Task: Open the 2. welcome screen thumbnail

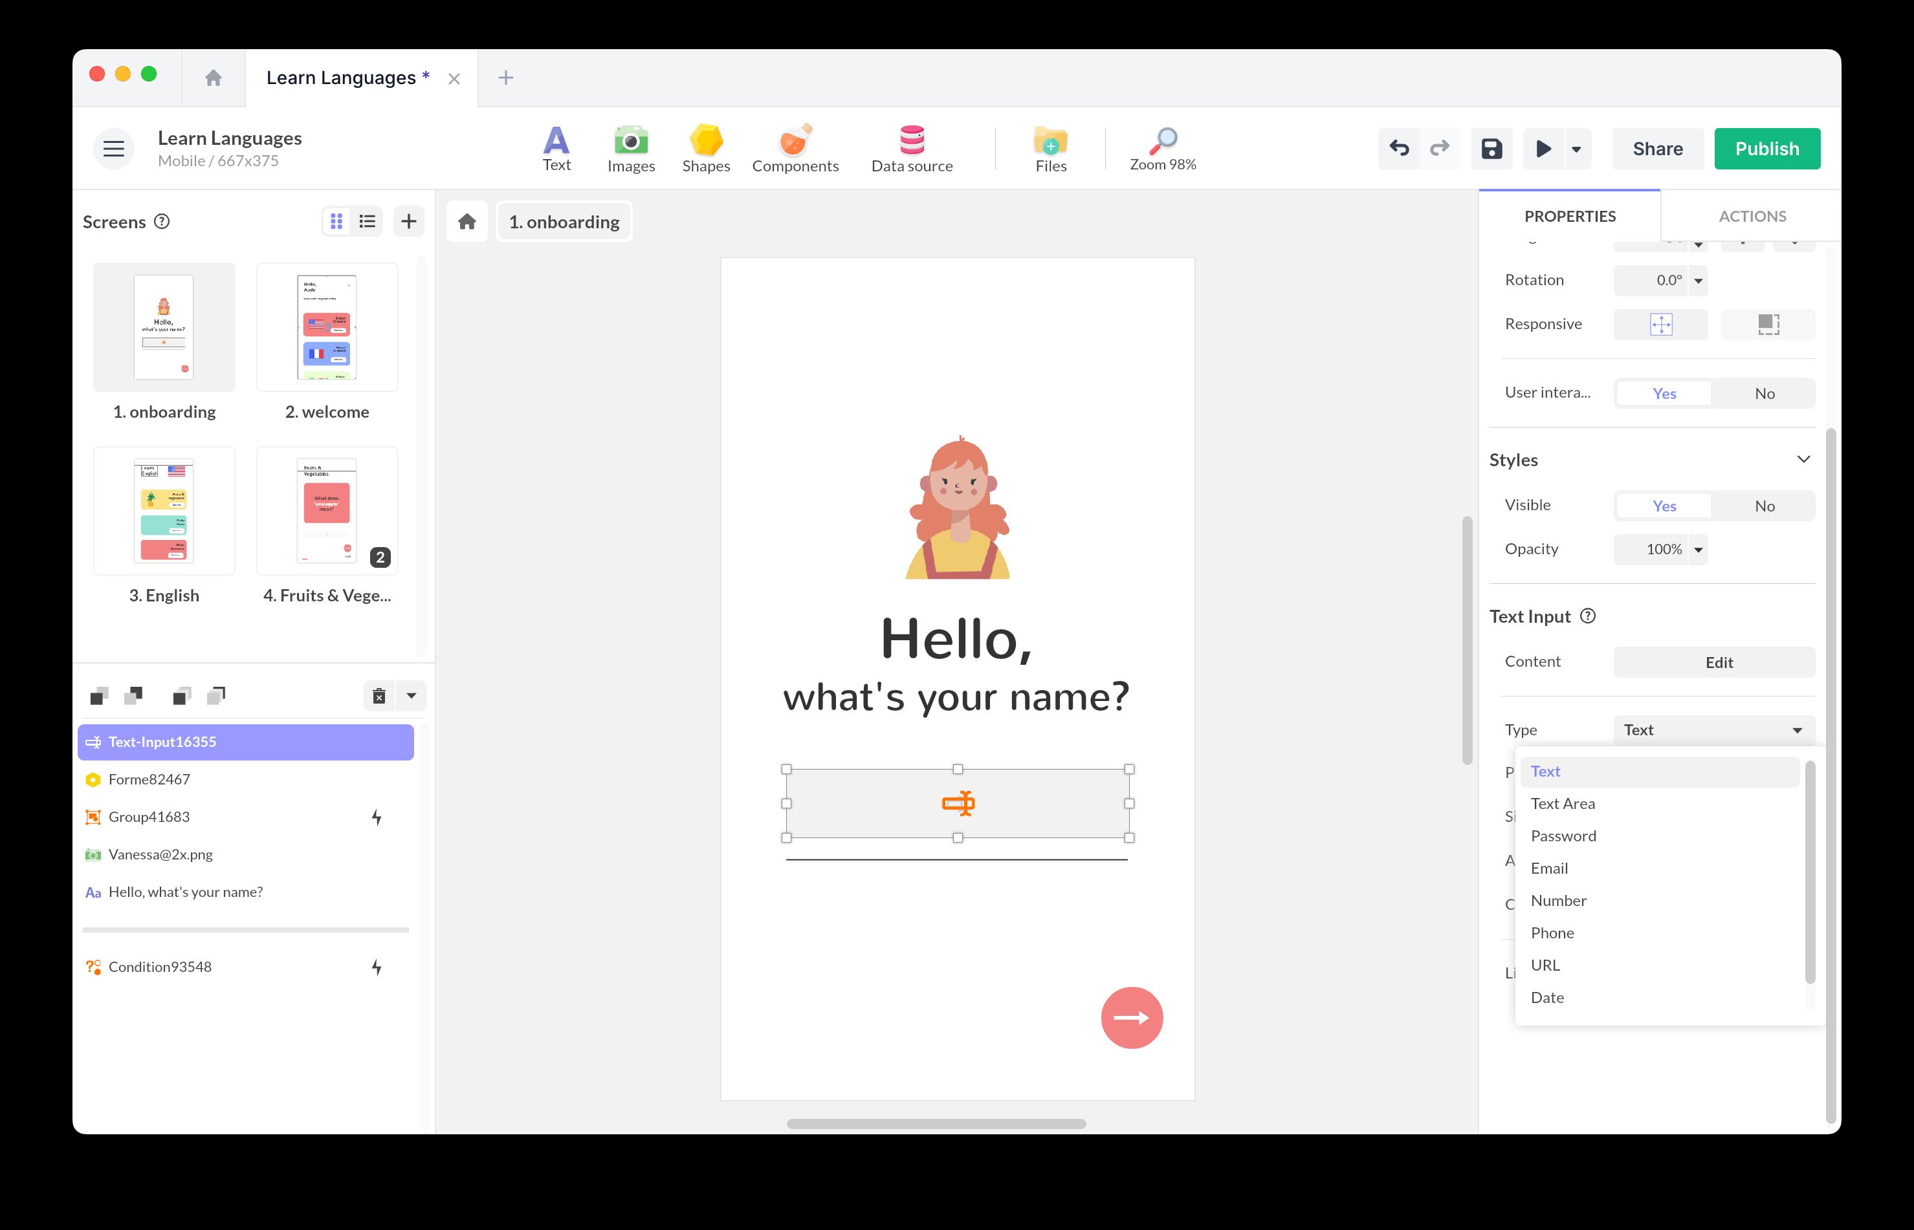Action: (x=327, y=327)
